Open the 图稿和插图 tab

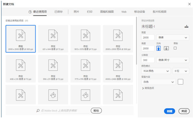[107, 12]
